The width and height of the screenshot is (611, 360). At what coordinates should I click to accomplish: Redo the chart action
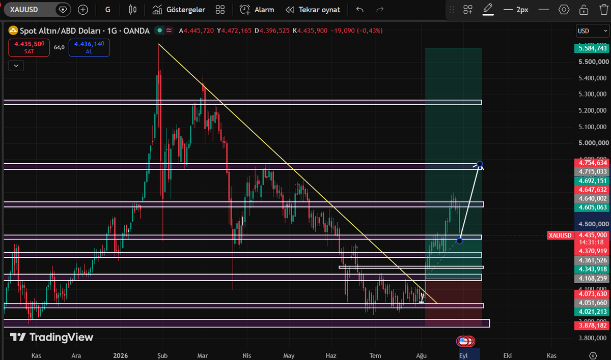click(x=380, y=10)
